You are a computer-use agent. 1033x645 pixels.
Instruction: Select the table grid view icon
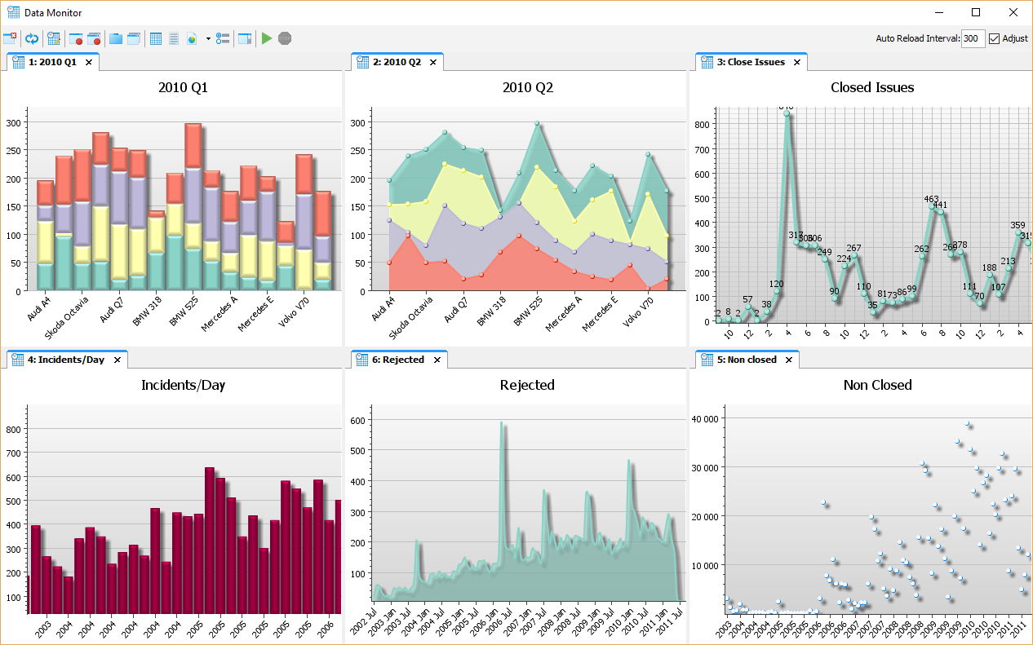tap(155, 38)
